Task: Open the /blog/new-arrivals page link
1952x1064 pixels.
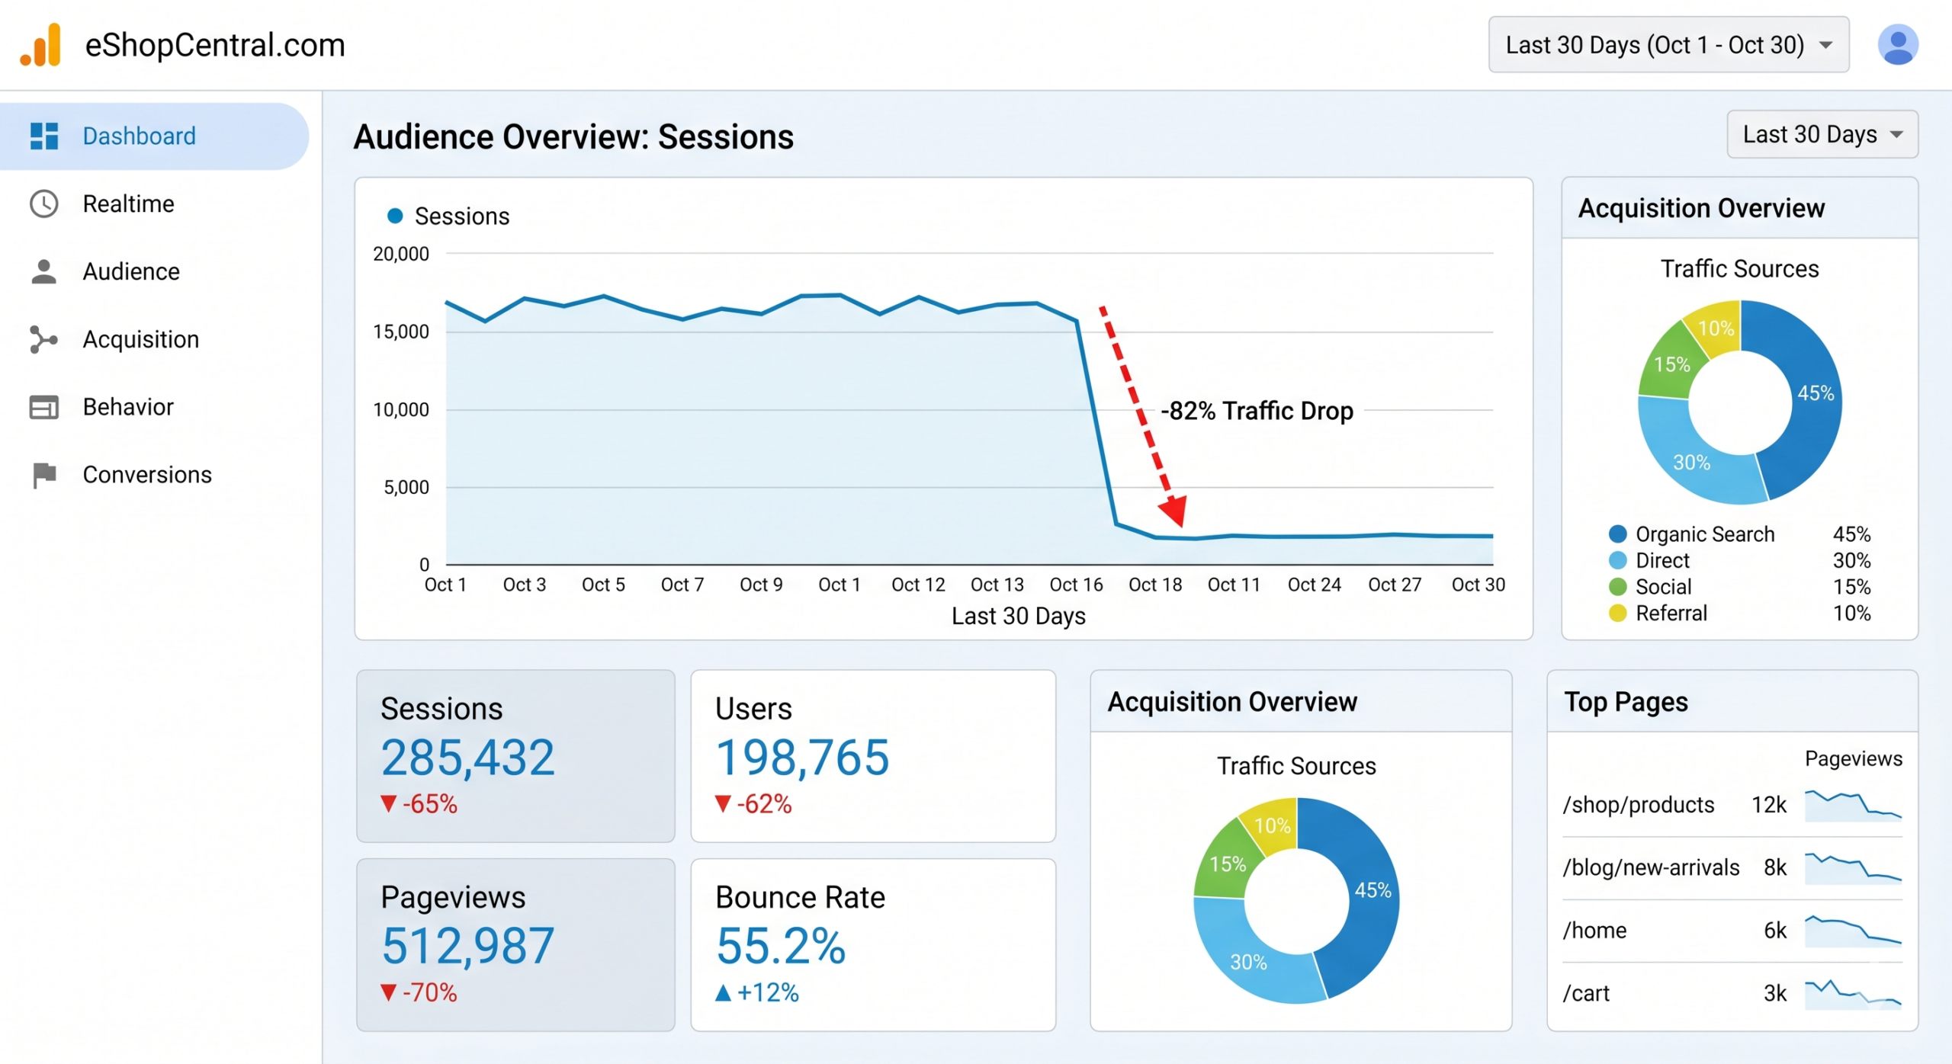Action: (x=1651, y=867)
